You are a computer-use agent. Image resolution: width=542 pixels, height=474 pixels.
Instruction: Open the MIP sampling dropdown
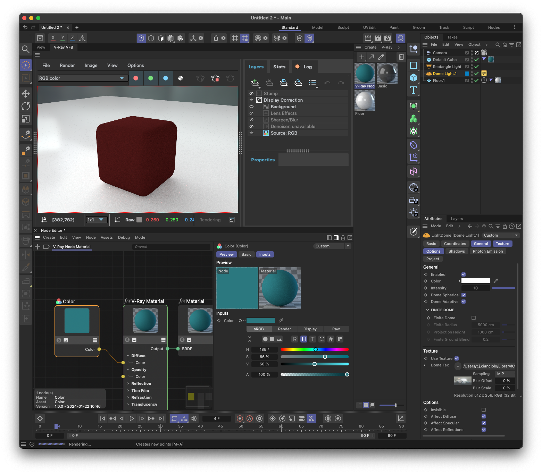pos(505,374)
